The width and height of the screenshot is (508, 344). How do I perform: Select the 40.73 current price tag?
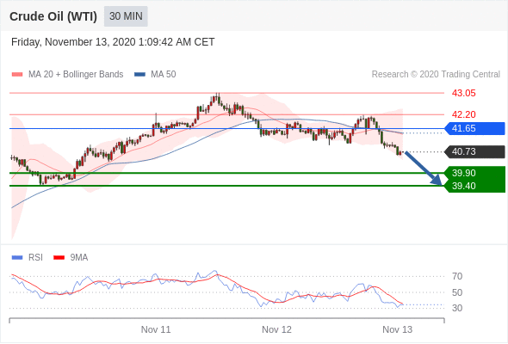pos(474,151)
